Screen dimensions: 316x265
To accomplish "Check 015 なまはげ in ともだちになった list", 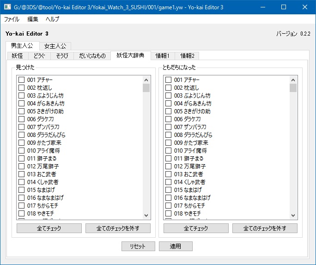I will pyautogui.click(x=168, y=190).
